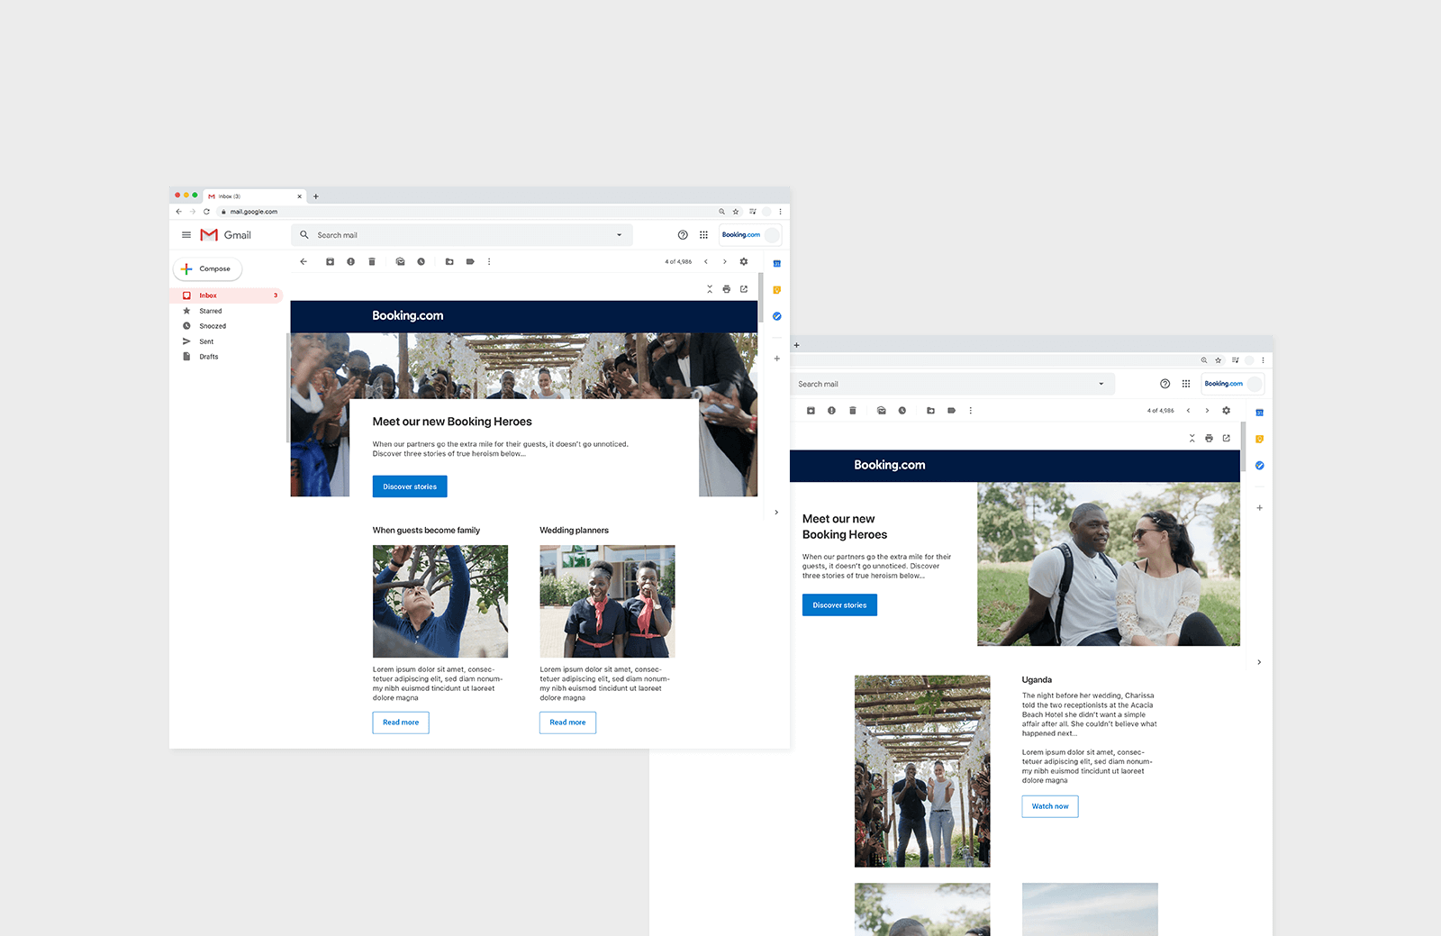Image resolution: width=1441 pixels, height=936 pixels.
Task: Open the Snoozed folder
Action: click(x=213, y=326)
